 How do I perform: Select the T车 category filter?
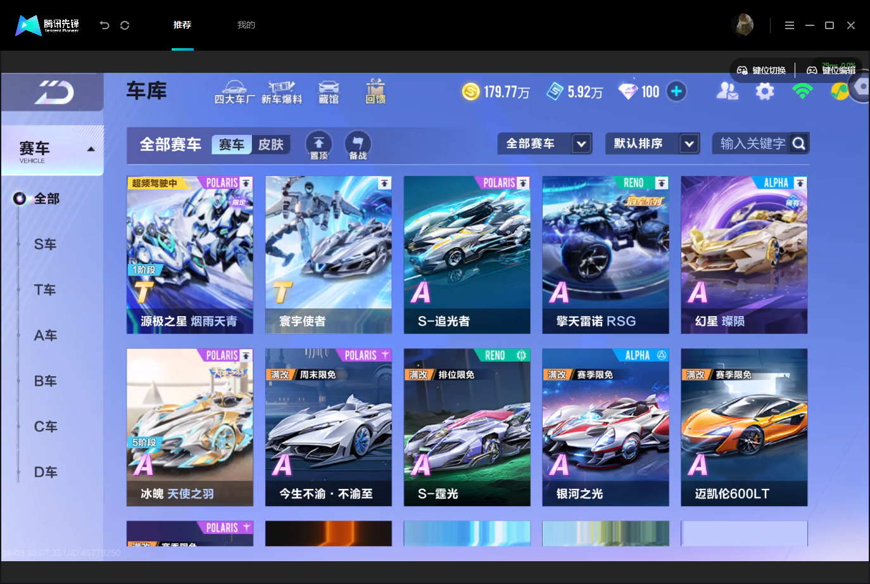(x=46, y=290)
